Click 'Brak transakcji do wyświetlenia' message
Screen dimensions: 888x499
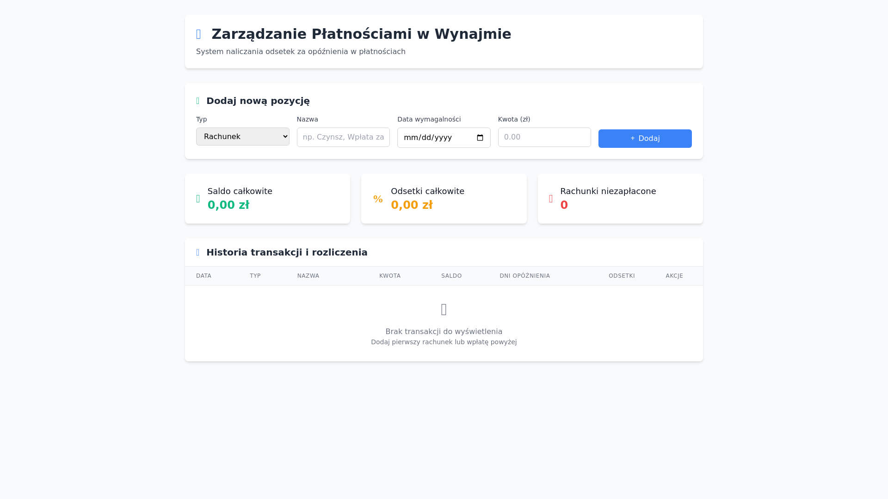(444, 331)
